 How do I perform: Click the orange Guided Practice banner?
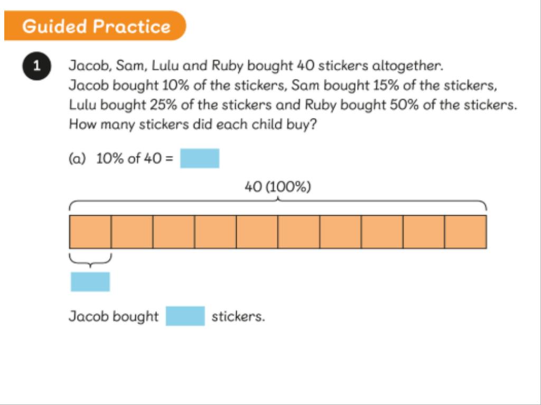(x=95, y=26)
